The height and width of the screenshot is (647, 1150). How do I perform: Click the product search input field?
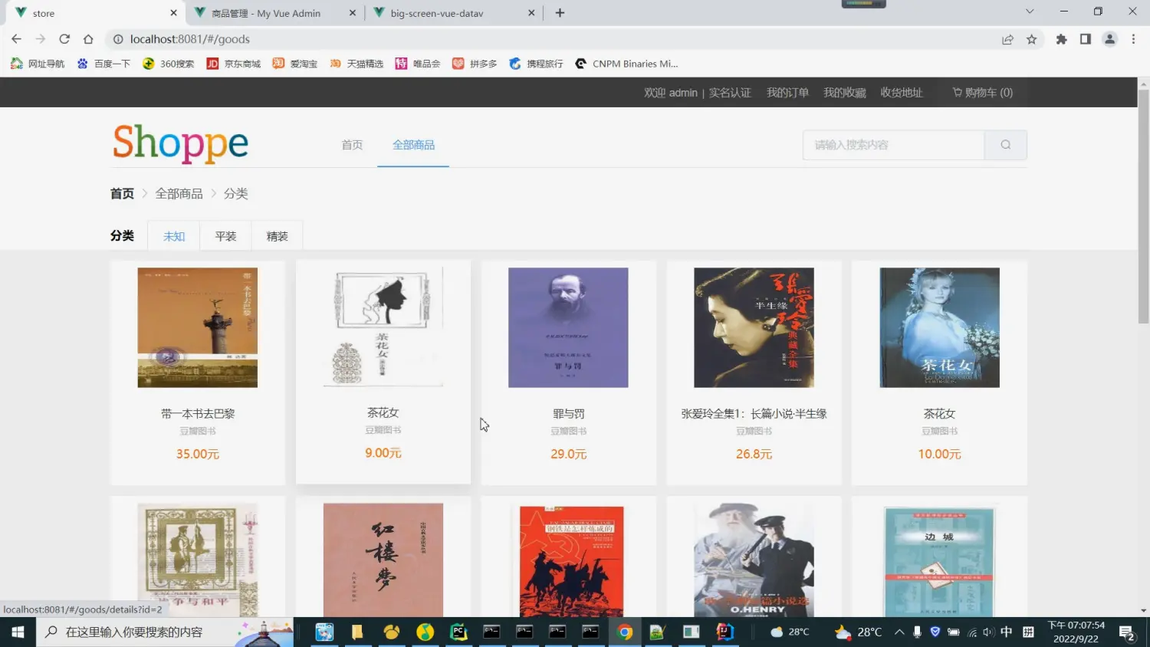coord(893,145)
